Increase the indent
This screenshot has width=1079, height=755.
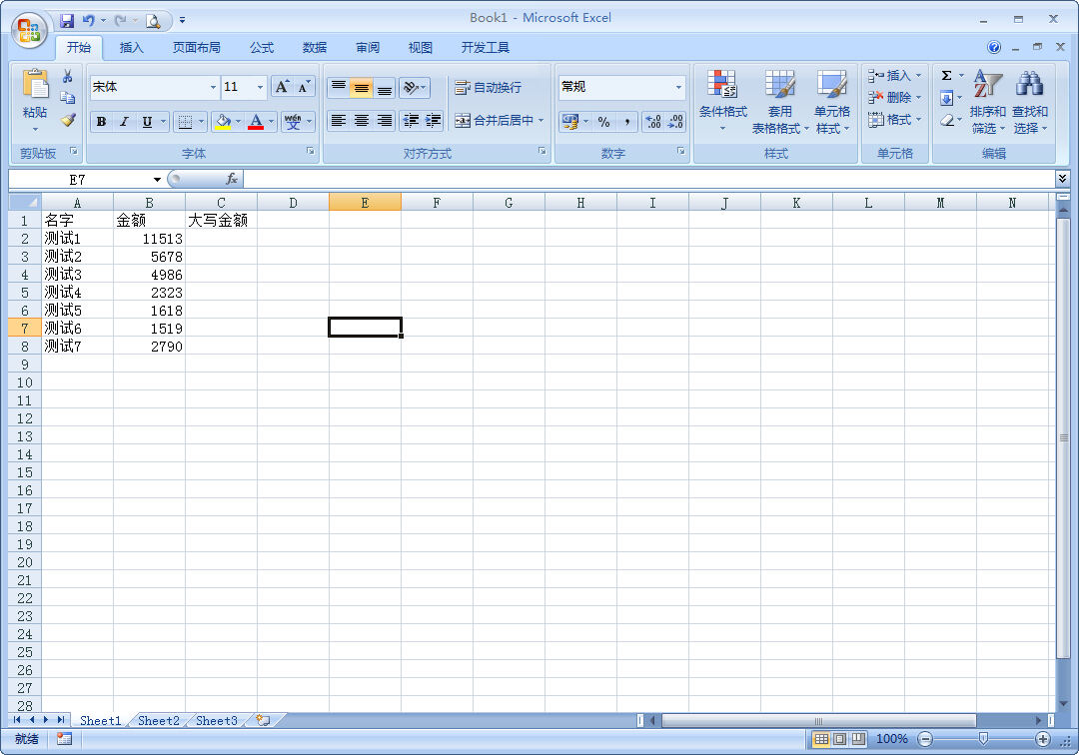point(433,121)
